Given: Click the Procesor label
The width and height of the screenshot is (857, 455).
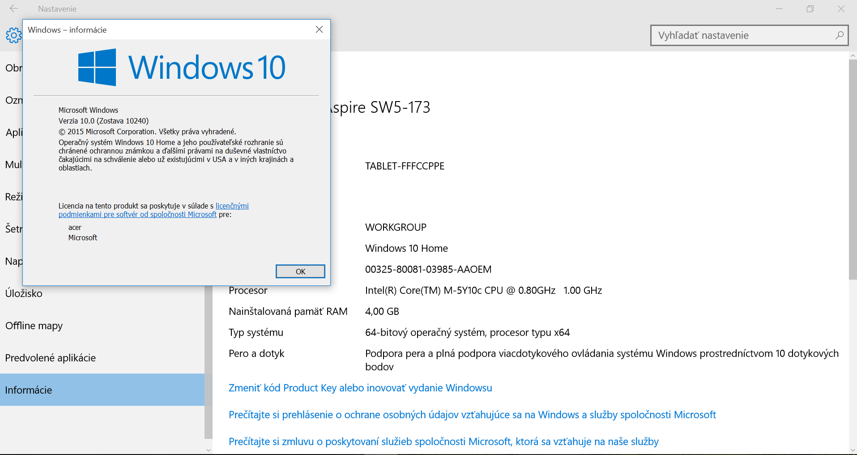Looking at the screenshot, I should (248, 290).
